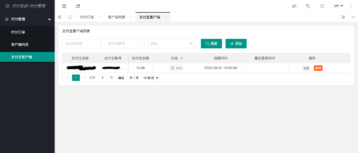
Task: Click the 添加 add button
Action: pyautogui.click(x=236, y=44)
